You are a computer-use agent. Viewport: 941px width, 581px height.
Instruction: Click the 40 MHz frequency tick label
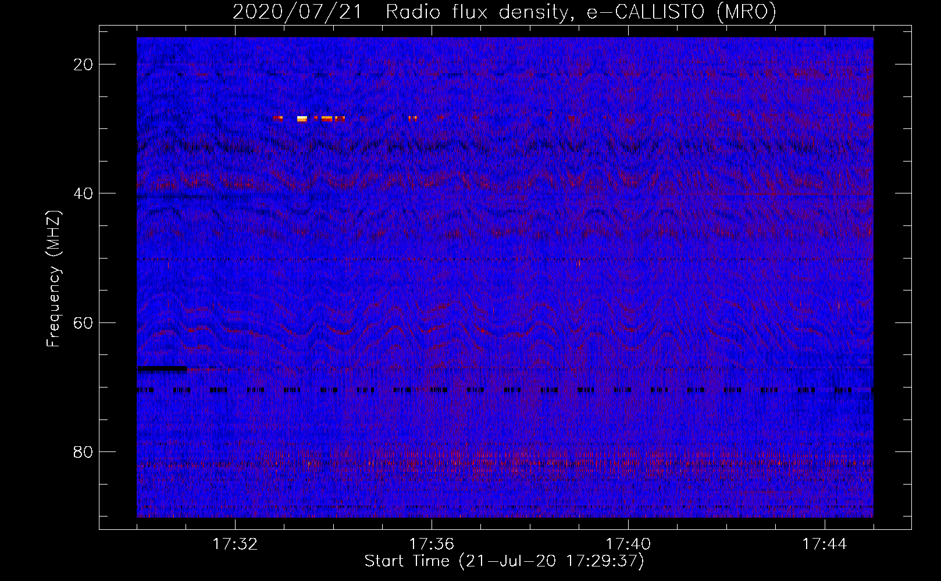point(84,193)
